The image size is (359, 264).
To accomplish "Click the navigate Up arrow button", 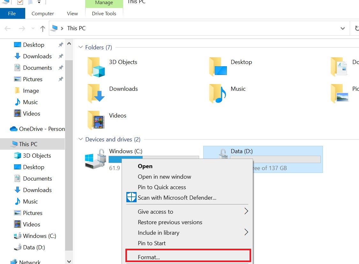I will pos(42,28).
